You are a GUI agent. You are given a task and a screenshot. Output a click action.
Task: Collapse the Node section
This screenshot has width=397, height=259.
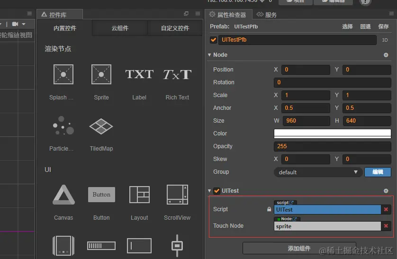pyautogui.click(x=209, y=55)
